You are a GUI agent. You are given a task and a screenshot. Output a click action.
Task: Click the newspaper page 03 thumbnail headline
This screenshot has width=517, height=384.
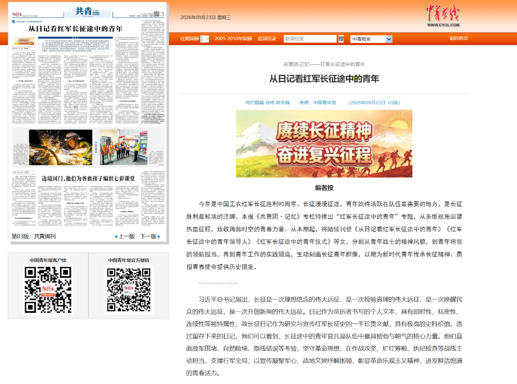[75, 29]
